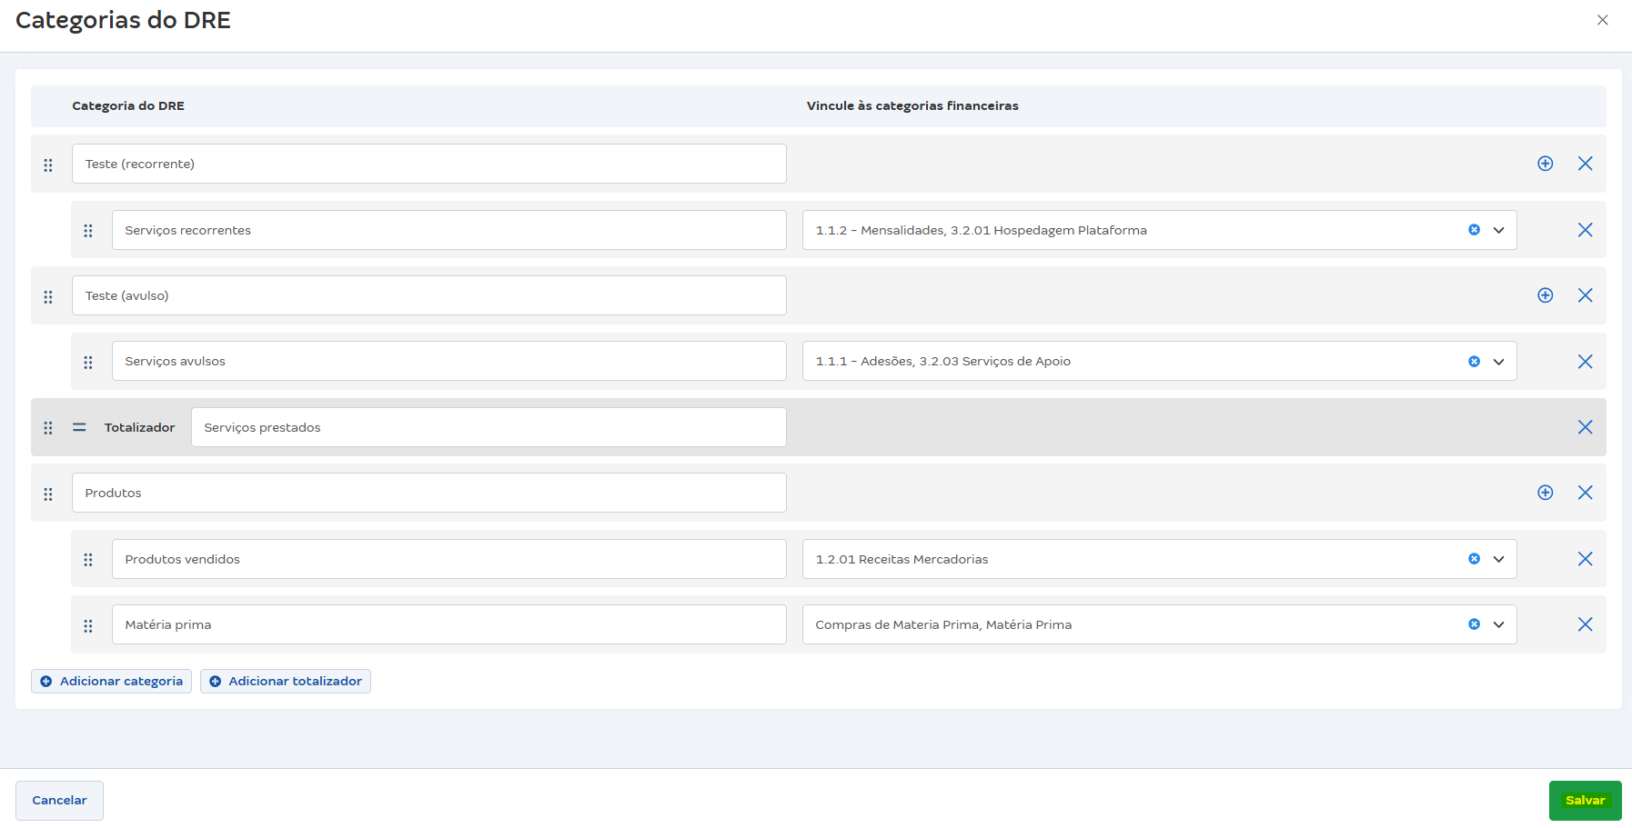The image size is (1632, 828).
Task: Edit the Matéria prima name field
Action: pos(449,624)
